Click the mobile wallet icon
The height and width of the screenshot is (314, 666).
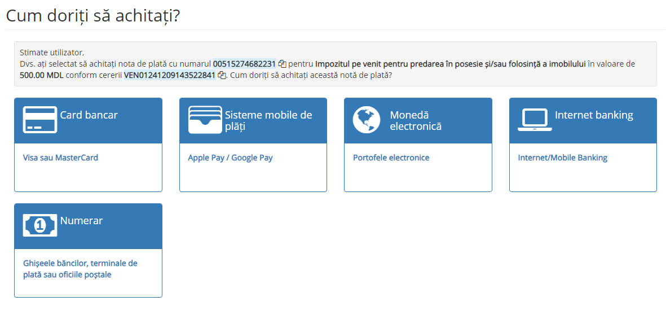pyautogui.click(x=205, y=120)
